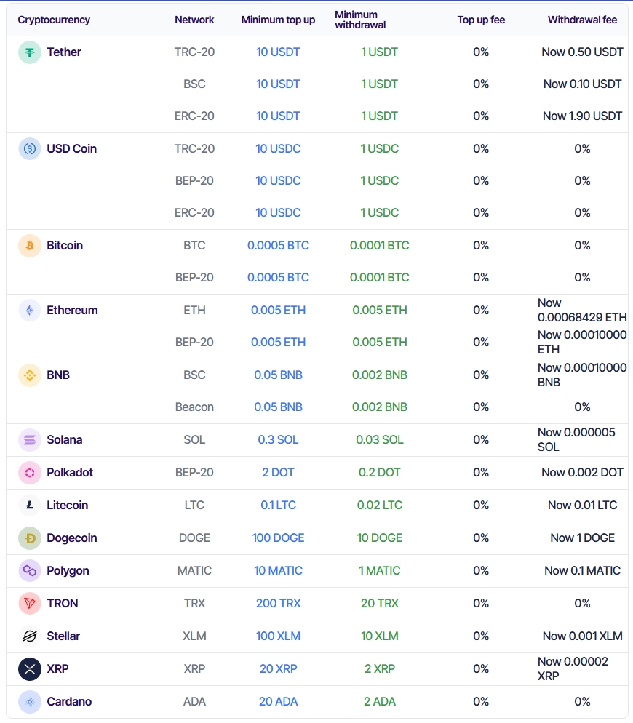
Task: Click the Stellar logo icon
Action: 30,636
